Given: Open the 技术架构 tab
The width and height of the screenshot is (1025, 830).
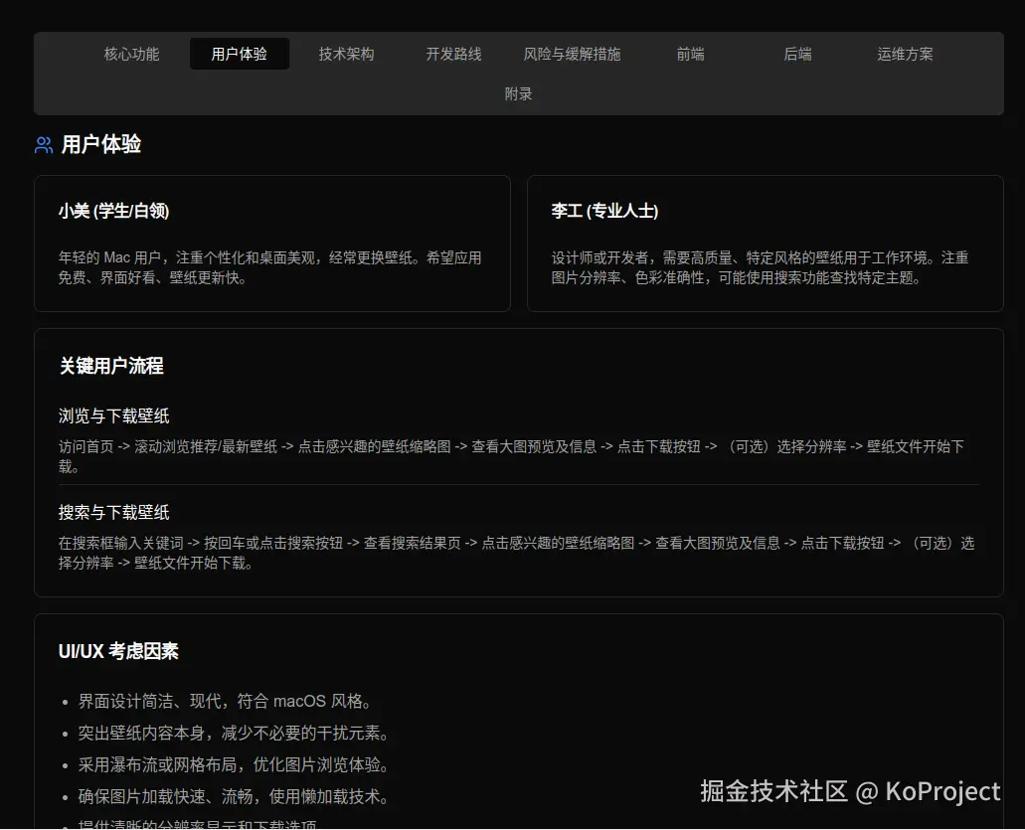Looking at the screenshot, I should point(346,55).
